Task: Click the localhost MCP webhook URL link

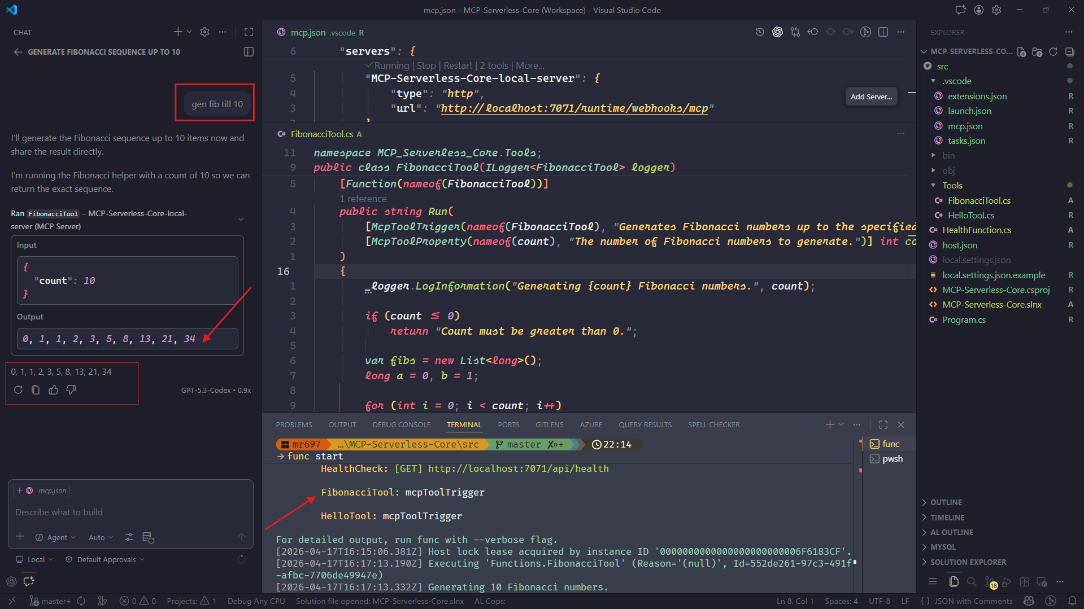Action: coord(574,108)
